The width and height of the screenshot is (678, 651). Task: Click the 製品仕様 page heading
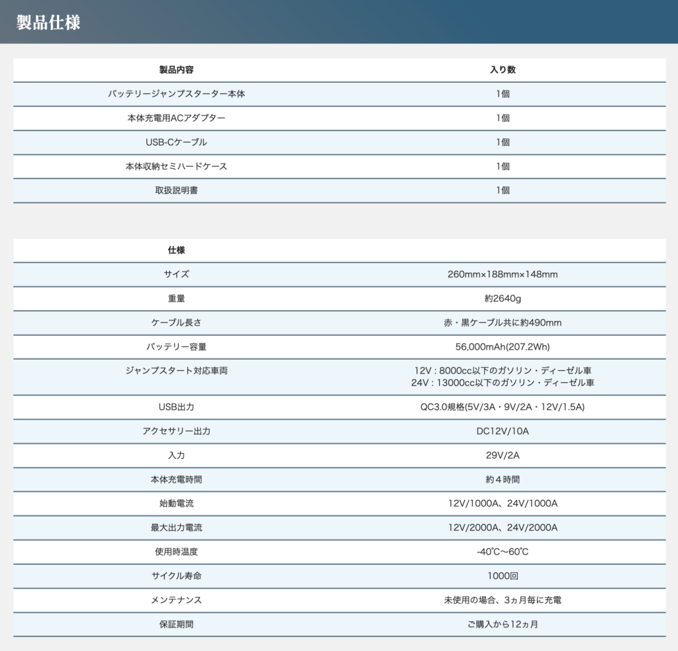pyautogui.click(x=48, y=22)
